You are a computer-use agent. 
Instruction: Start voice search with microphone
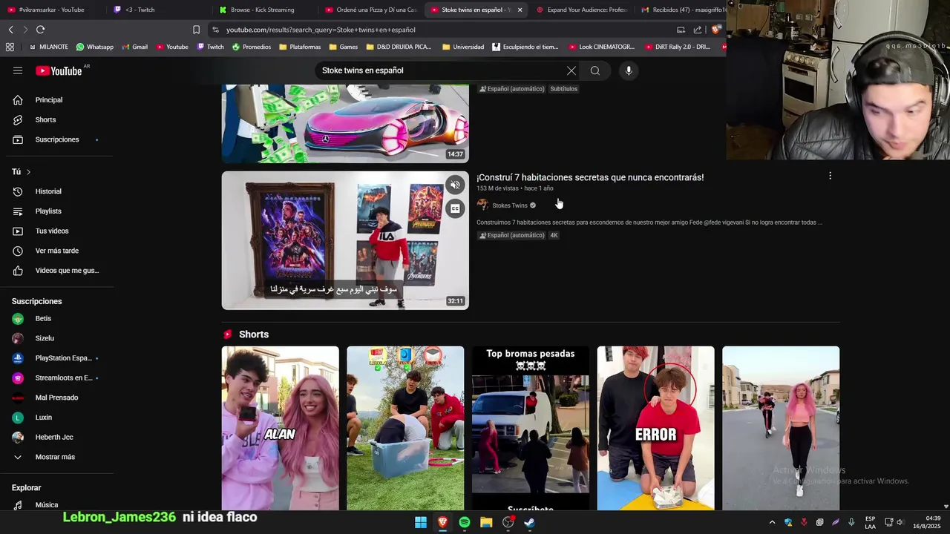point(629,70)
